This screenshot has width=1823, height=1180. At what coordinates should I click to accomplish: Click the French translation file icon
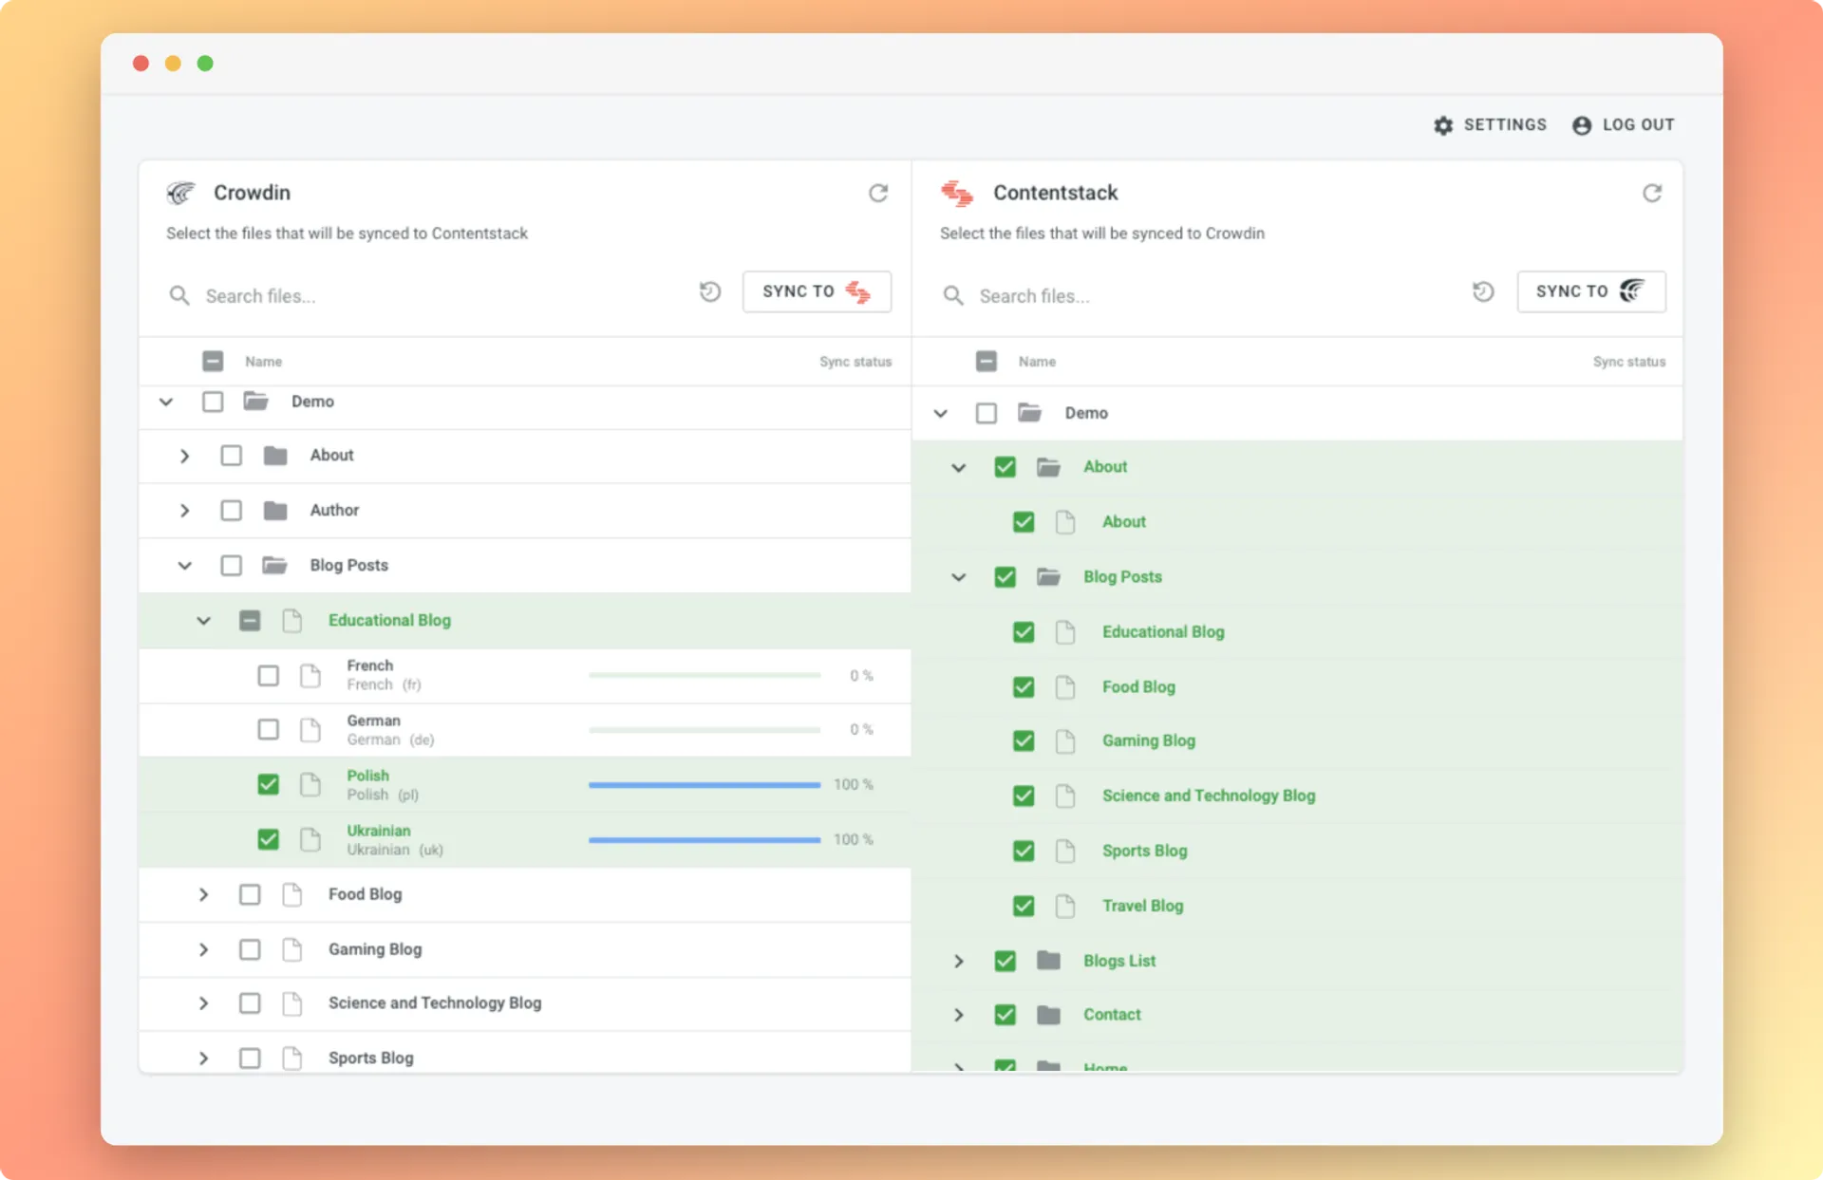pos(310,675)
